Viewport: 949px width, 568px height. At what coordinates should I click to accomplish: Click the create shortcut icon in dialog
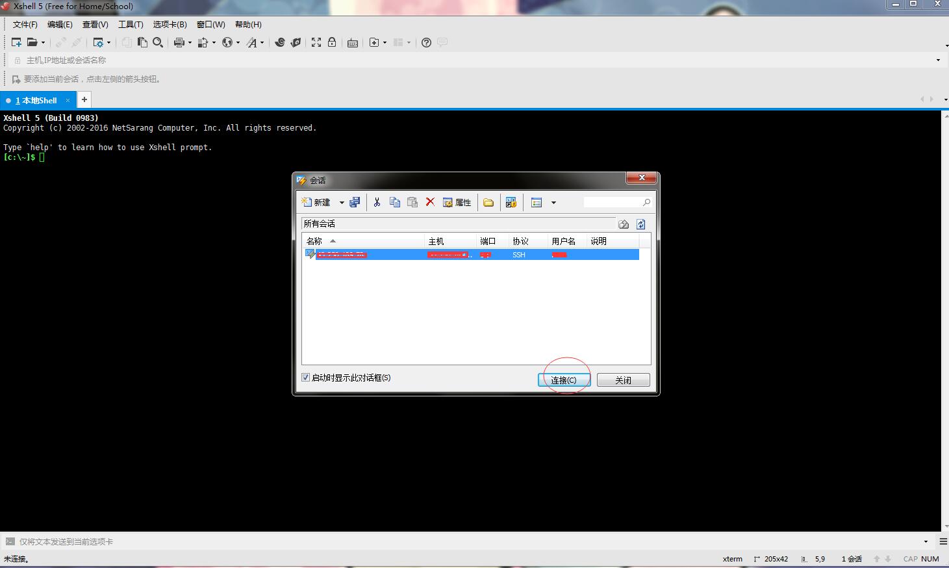[x=511, y=202]
